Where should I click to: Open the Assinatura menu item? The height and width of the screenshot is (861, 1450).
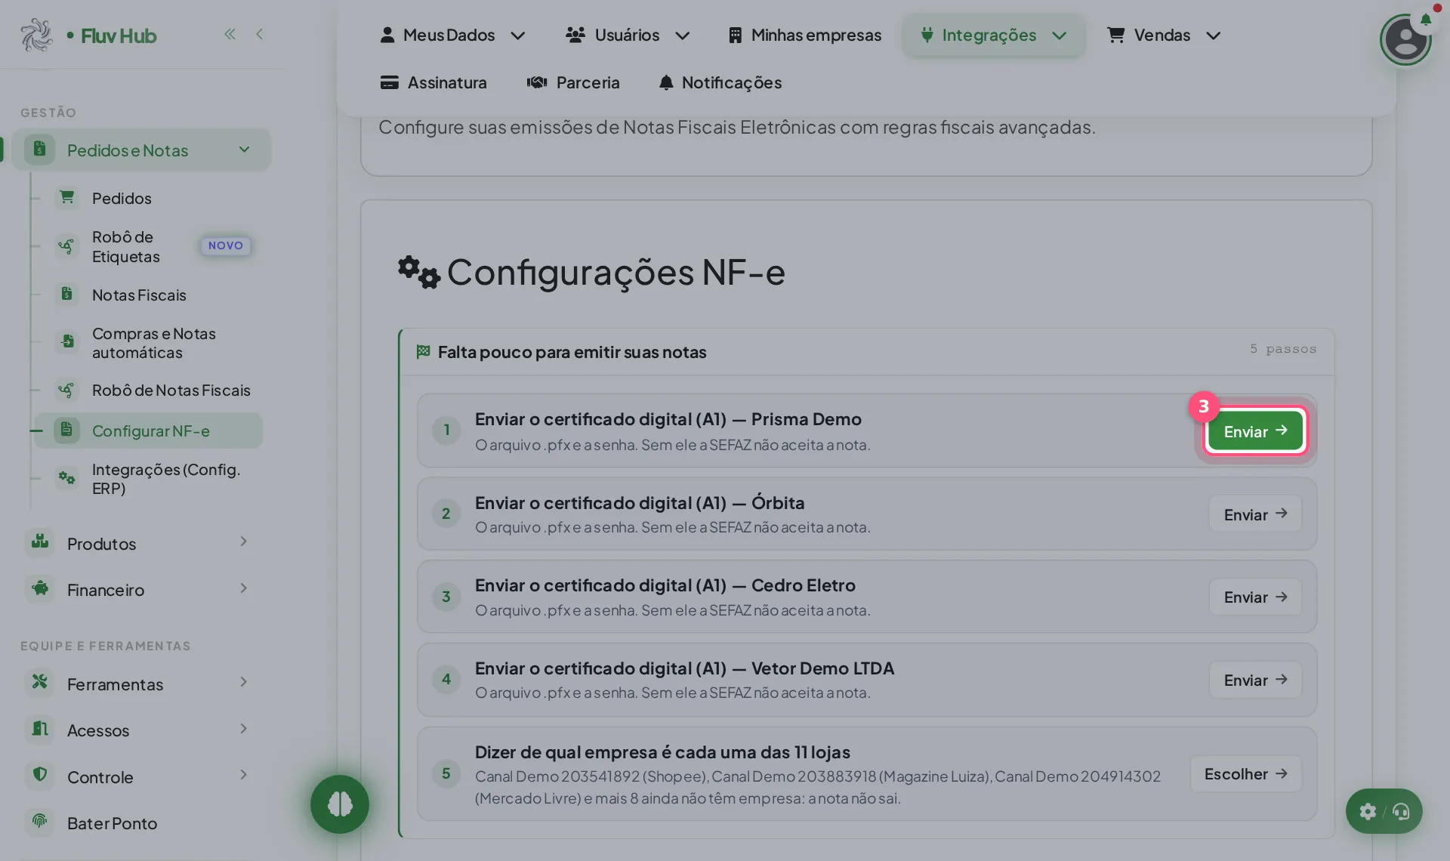coord(433,82)
